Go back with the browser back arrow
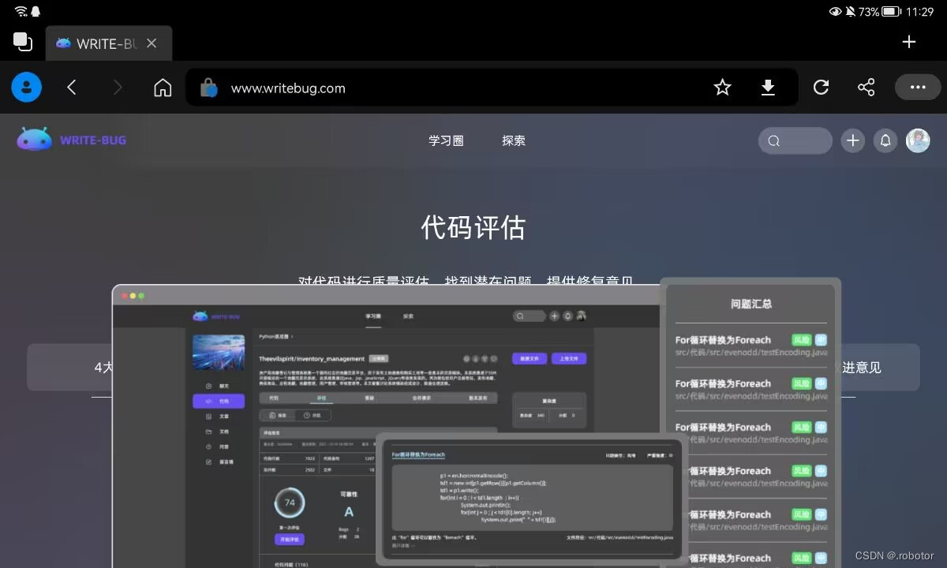Image resolution: width=947 pixels, height=568 pixels. pyautogui.click(x=72, y=88)
